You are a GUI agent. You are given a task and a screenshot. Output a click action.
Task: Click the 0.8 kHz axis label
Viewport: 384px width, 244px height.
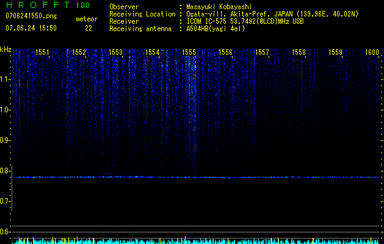click(5, 171)
